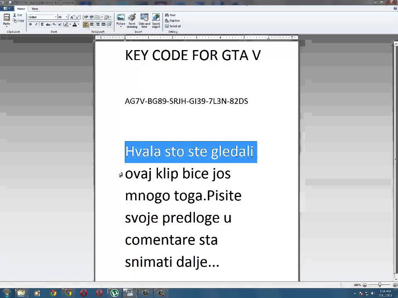Viewport: 398px width, 298px height.
Task: Open the font size dropdown
Action: tap(66, 17)
